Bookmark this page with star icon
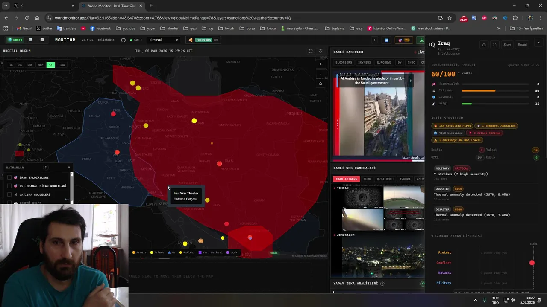Viewport: 547px width, 307px height. pos(450,18)
